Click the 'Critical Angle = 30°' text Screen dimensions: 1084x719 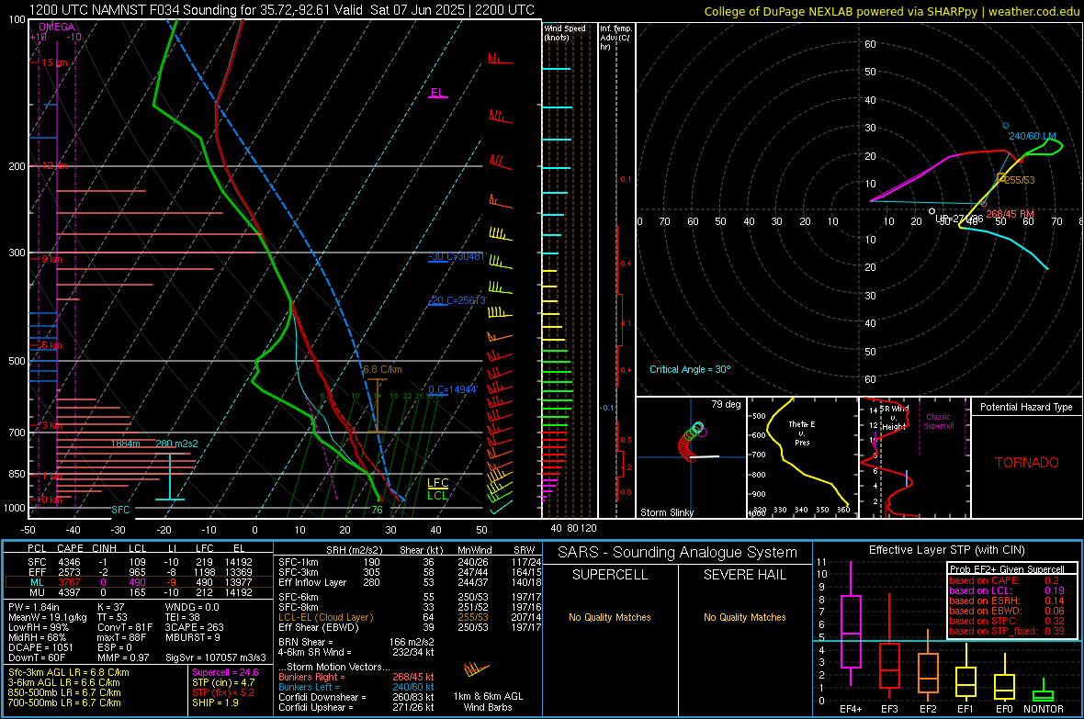click(689, 369)
